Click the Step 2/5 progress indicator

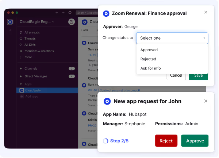click(116, 141)
